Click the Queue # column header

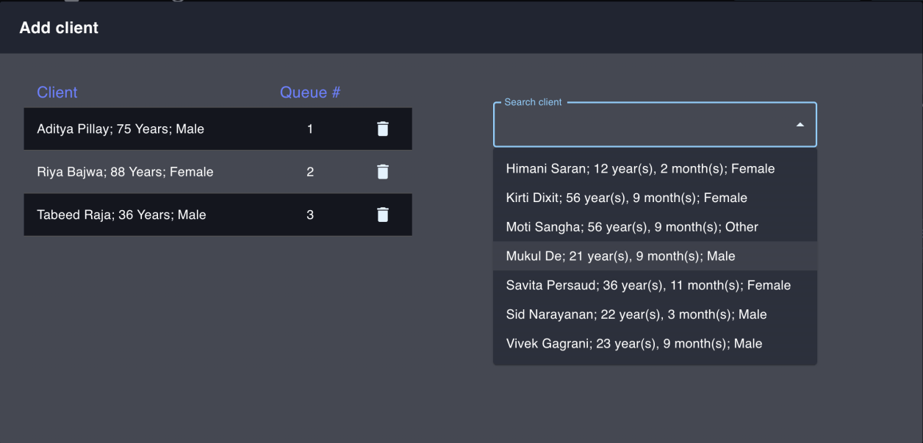(x=309, y=93)
